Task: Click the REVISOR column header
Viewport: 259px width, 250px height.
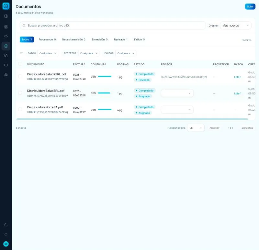Action: tap(166, 64)
